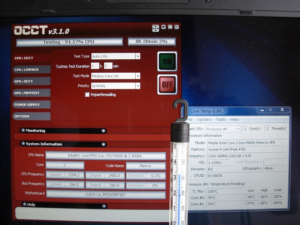The width and height of the screenshot is (300, 225).
Task: Click the Core #0 Load value 100%
Action: pos(277,196)
